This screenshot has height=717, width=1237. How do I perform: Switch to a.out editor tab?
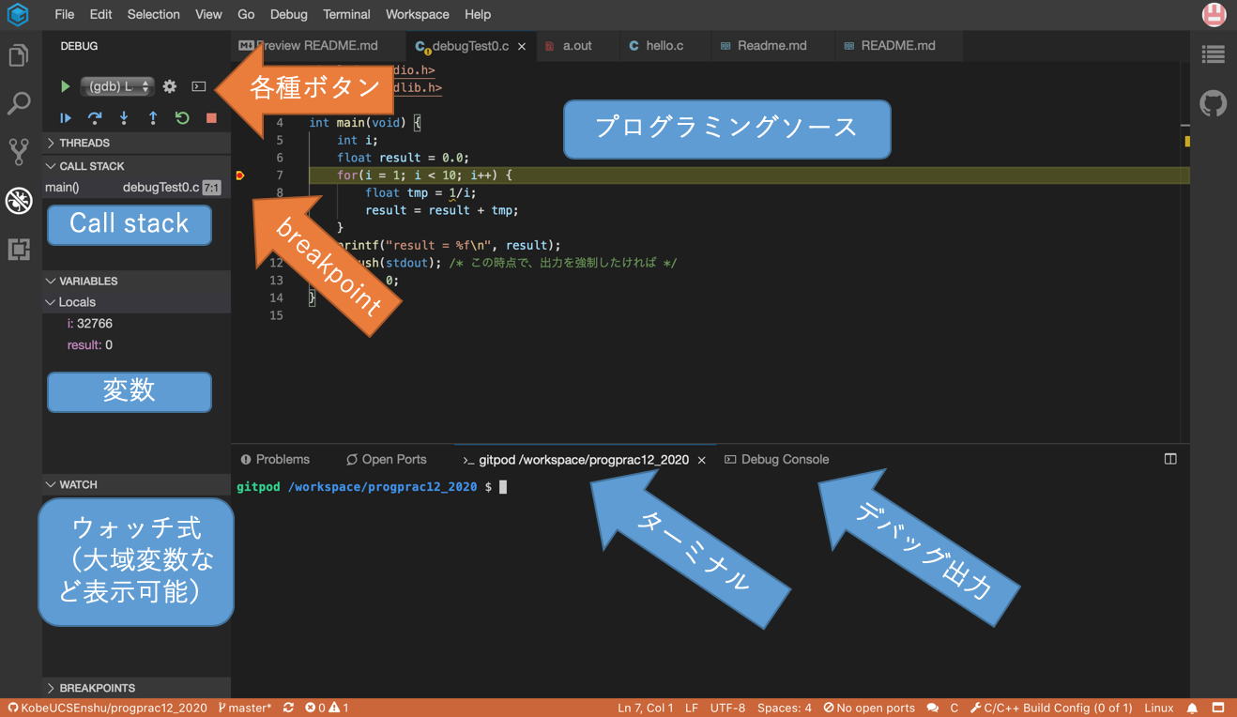(576, 45)
